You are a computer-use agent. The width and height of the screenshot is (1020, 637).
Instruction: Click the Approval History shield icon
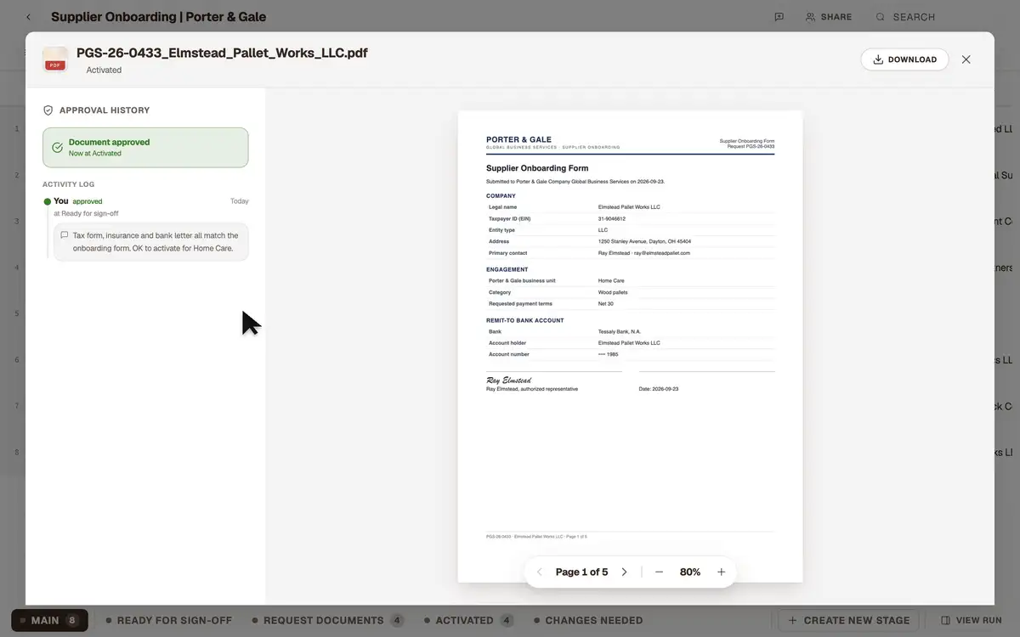48,110
